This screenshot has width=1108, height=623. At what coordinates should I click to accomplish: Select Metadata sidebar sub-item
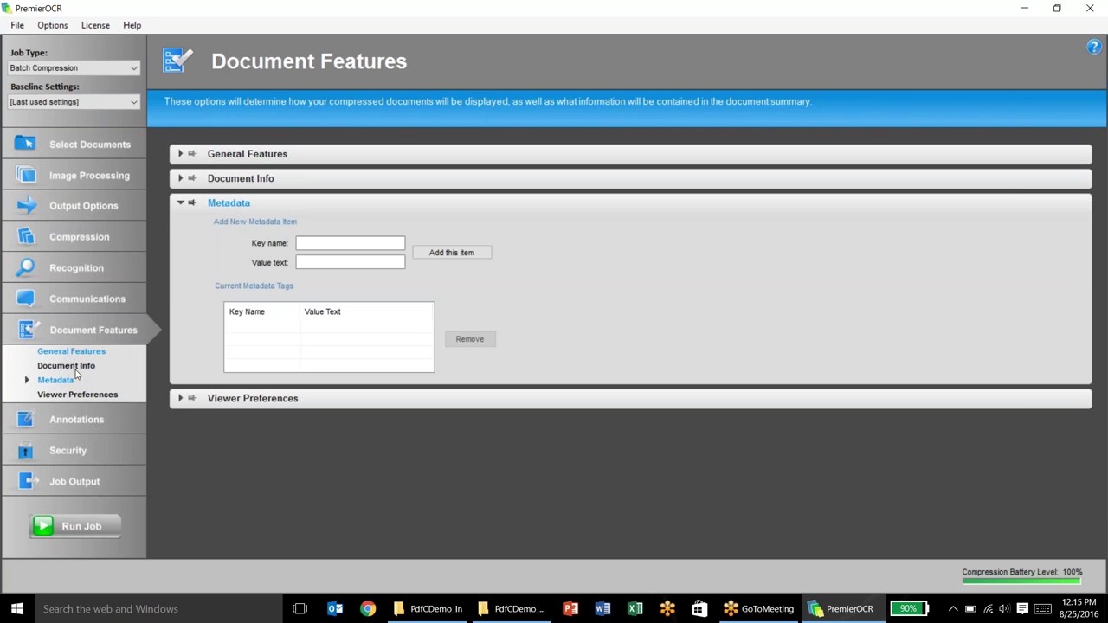point(55,380)
